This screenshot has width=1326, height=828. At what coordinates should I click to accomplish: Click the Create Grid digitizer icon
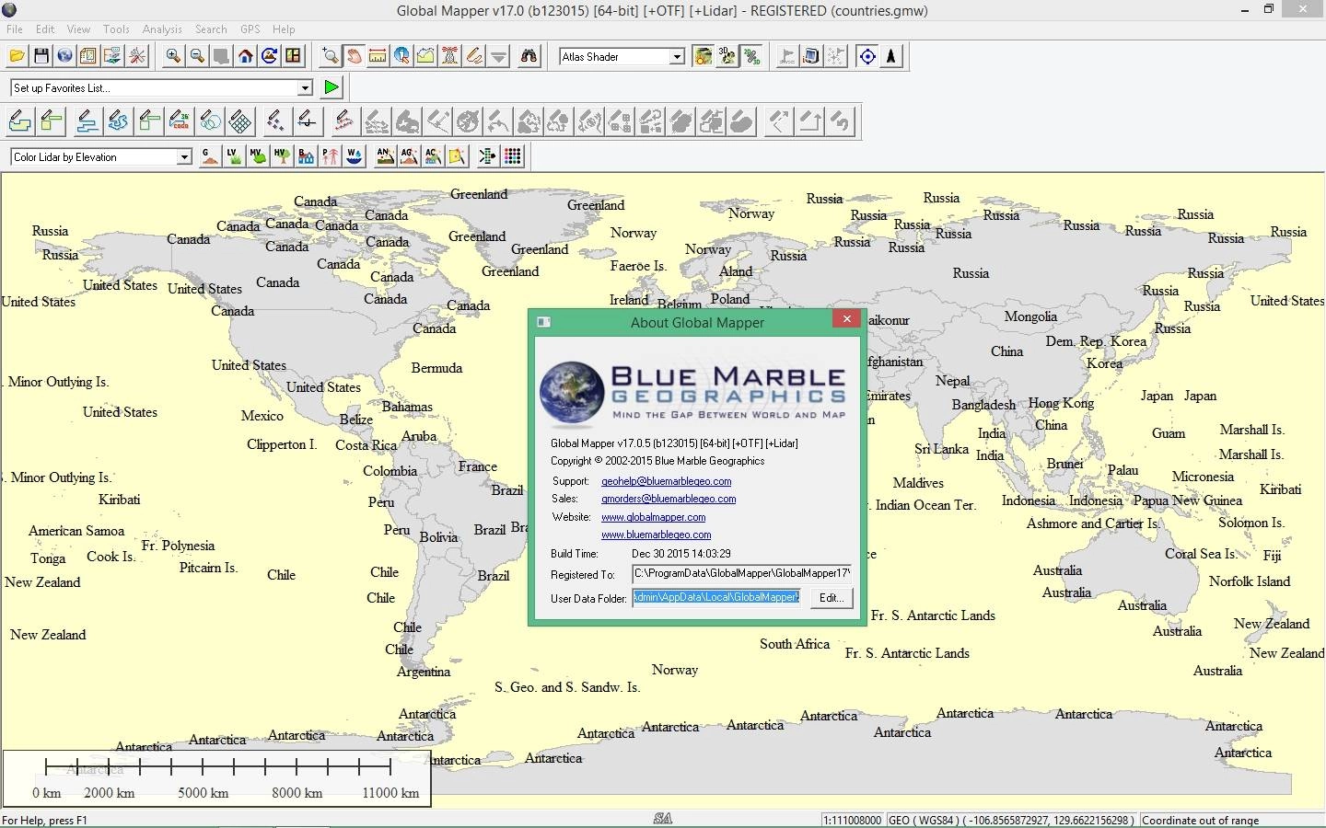240,121
